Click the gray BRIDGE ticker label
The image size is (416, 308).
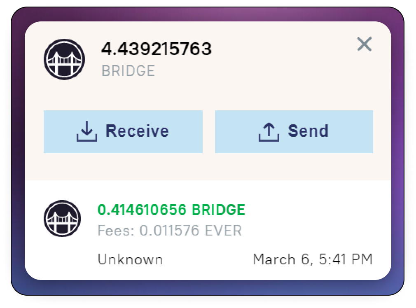pyautogui.click(x=128, y=71)
